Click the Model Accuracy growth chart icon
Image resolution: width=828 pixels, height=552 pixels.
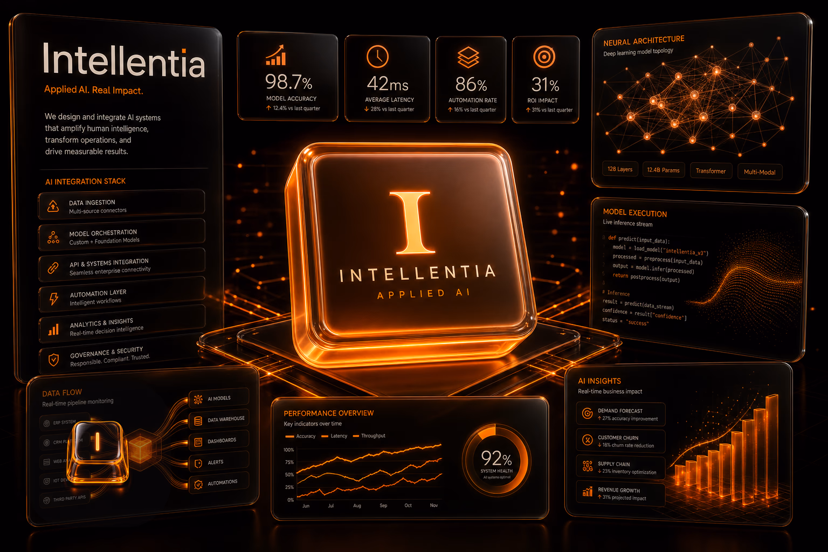(275, 56)
